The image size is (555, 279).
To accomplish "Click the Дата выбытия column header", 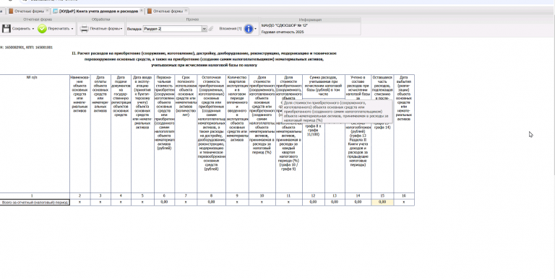I will click(404, 133).
